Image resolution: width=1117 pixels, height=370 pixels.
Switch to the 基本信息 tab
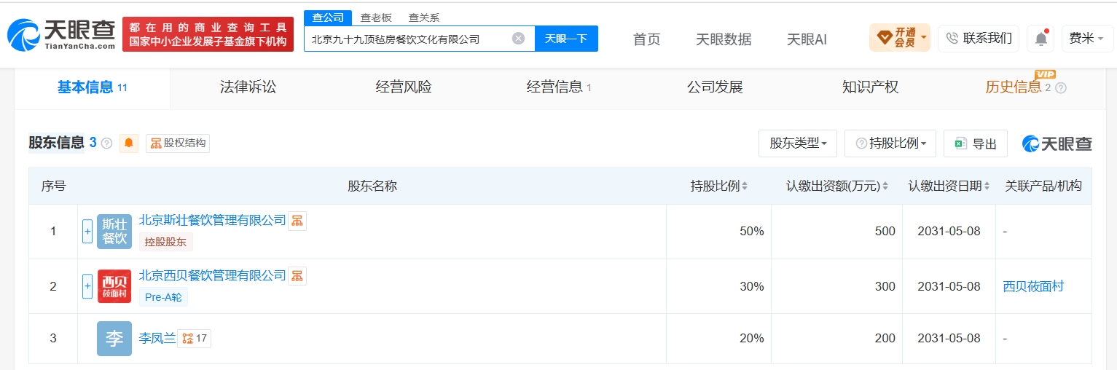pos(93,87)
